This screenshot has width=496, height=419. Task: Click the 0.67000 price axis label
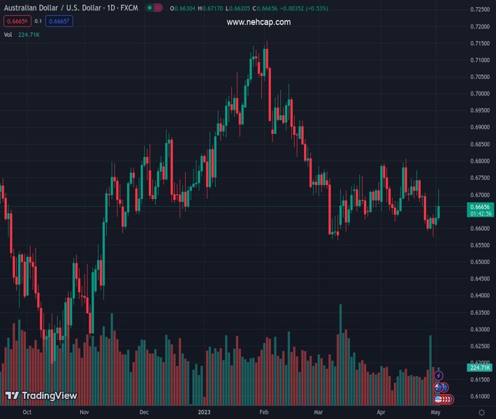coord(480,195)
